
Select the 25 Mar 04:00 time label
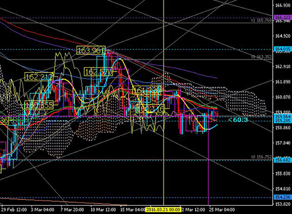[x=222, y=210]
